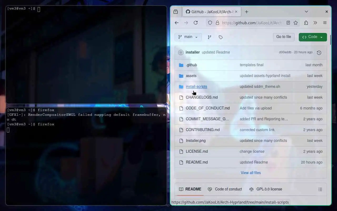Click the assets folder icon
337x211 pixels.
[181, 76]
